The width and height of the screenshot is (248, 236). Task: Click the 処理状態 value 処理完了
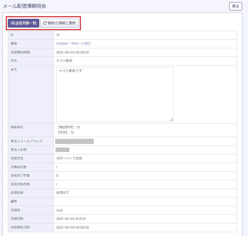pos(63,193)
